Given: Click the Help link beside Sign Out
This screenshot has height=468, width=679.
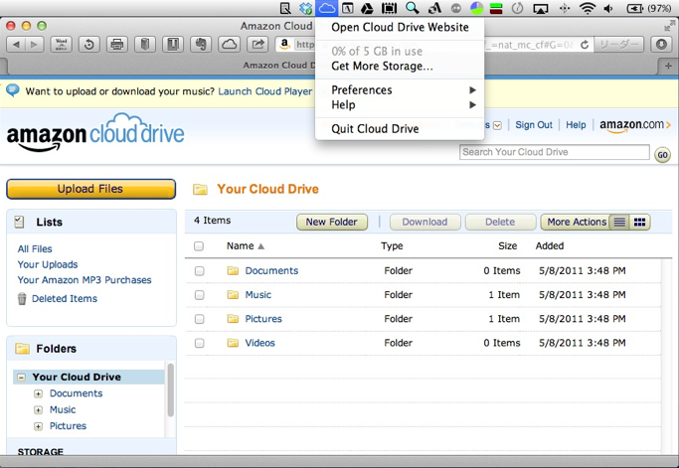Looking at the screenshot, I should pyautogui.click(x=576, y=125).
